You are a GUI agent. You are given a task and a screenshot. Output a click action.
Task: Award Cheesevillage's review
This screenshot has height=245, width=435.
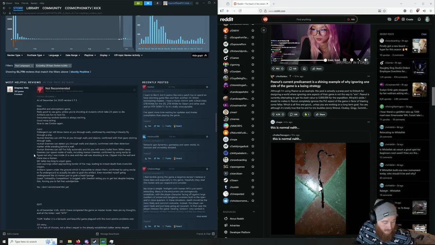[x=178, y=226]
